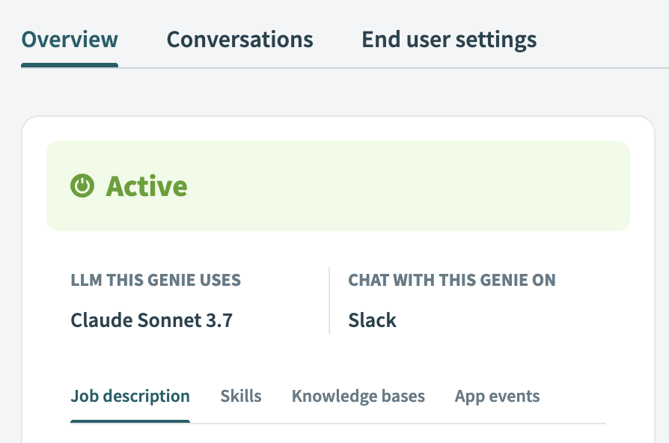
Task: Click the separator line right of App events
Action: [576, 424]
